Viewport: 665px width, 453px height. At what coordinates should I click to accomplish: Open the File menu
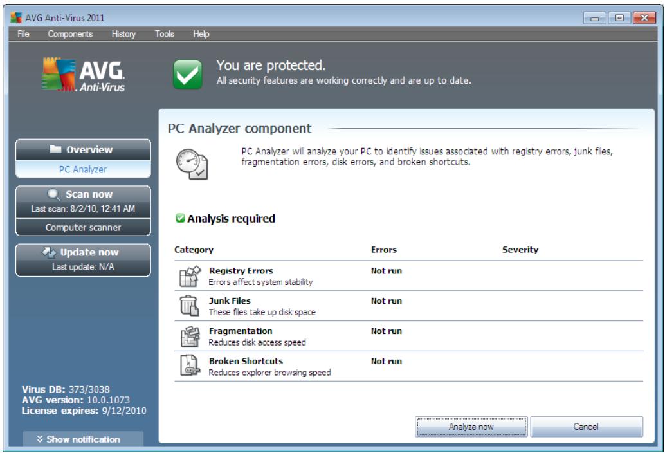(23, 34)
